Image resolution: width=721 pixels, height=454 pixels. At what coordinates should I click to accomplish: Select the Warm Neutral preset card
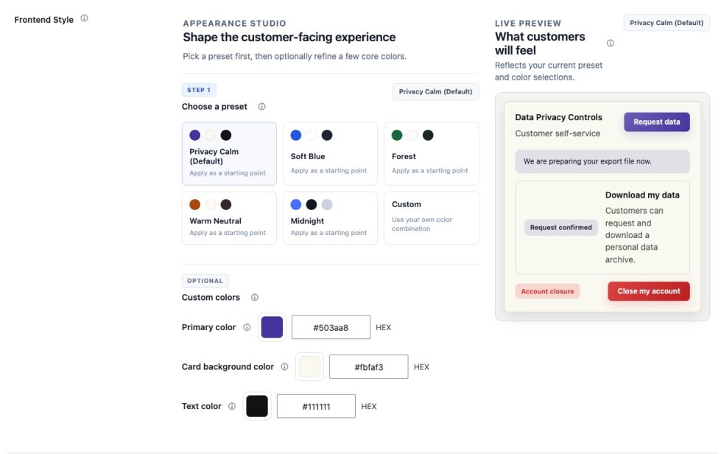point(229,218)
